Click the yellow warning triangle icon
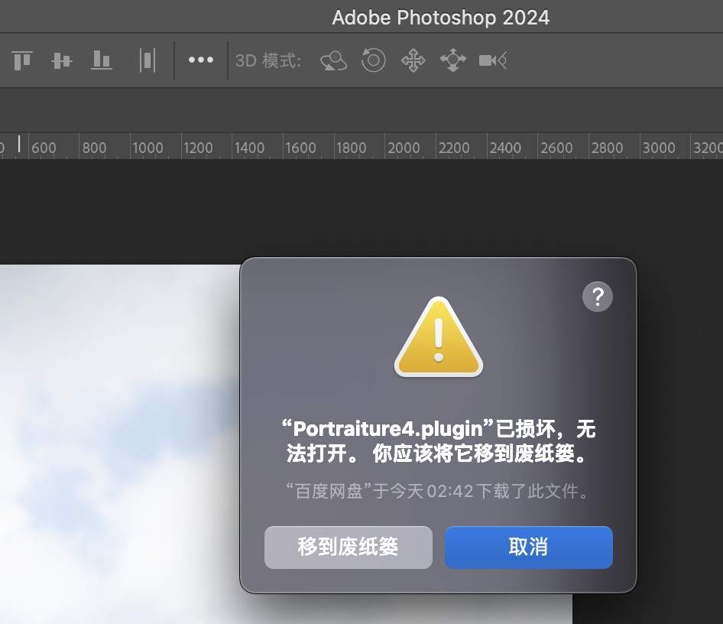This screenshot has width=723, height=624. [438, 338]
